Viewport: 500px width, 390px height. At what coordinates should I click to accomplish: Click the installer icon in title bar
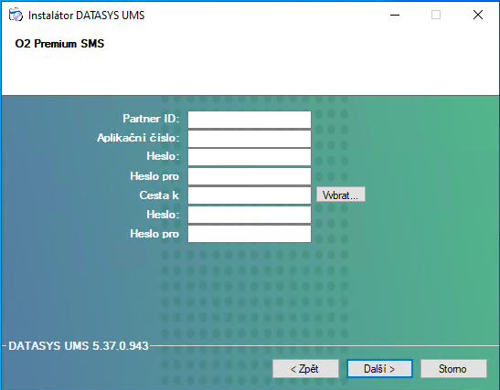[16, 15]
